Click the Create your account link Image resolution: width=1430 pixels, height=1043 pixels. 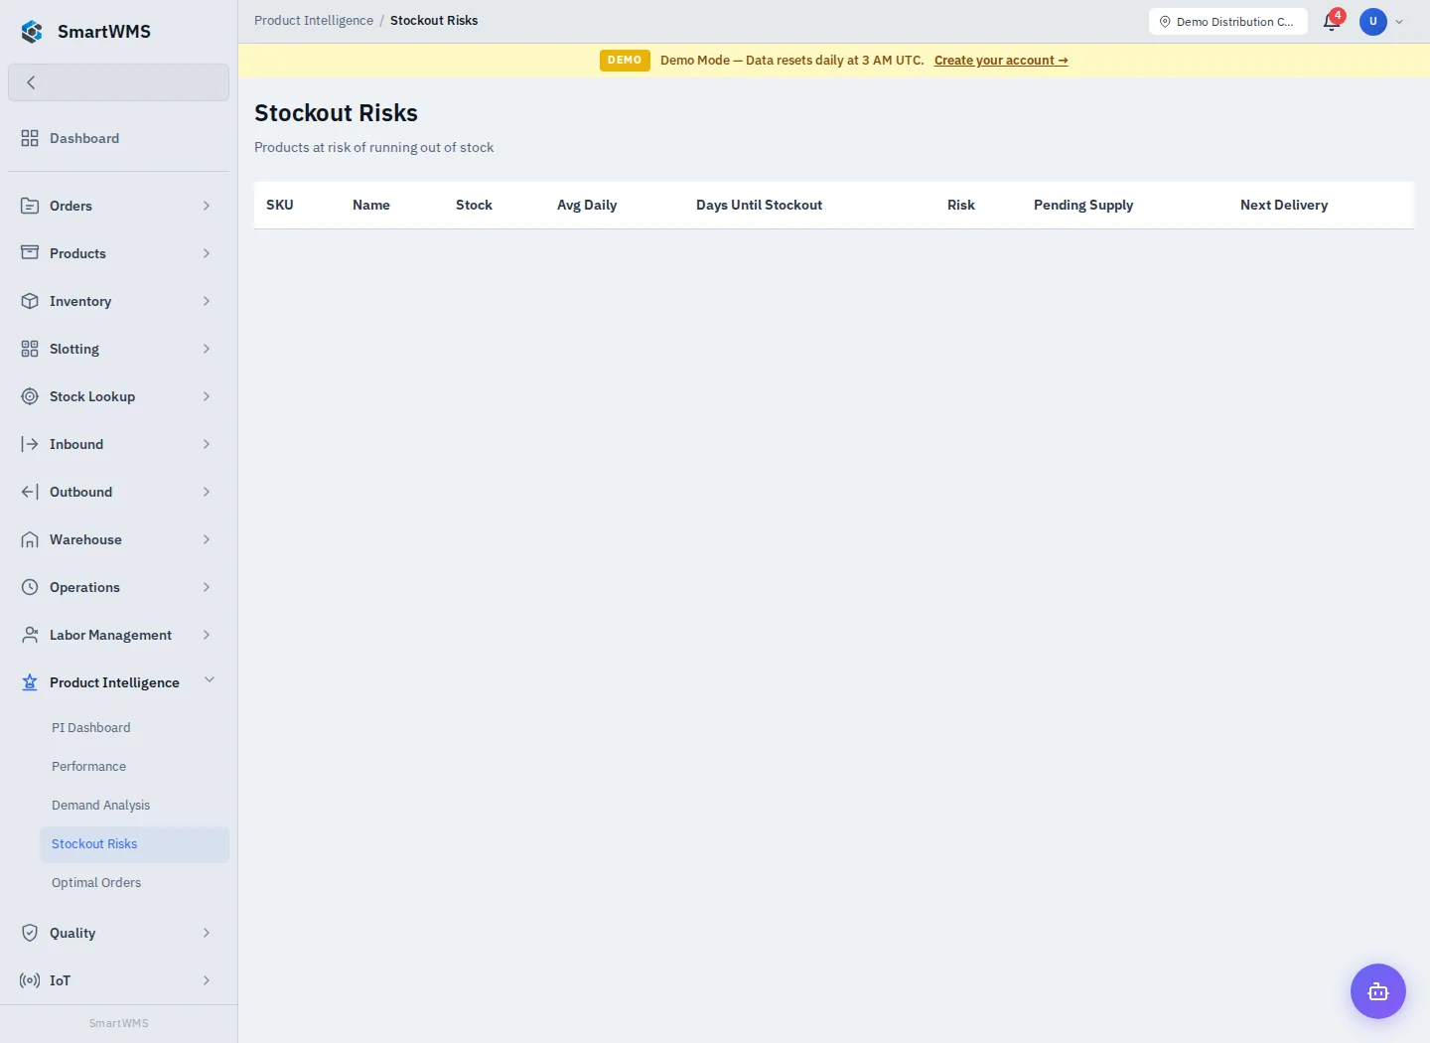1001,61
